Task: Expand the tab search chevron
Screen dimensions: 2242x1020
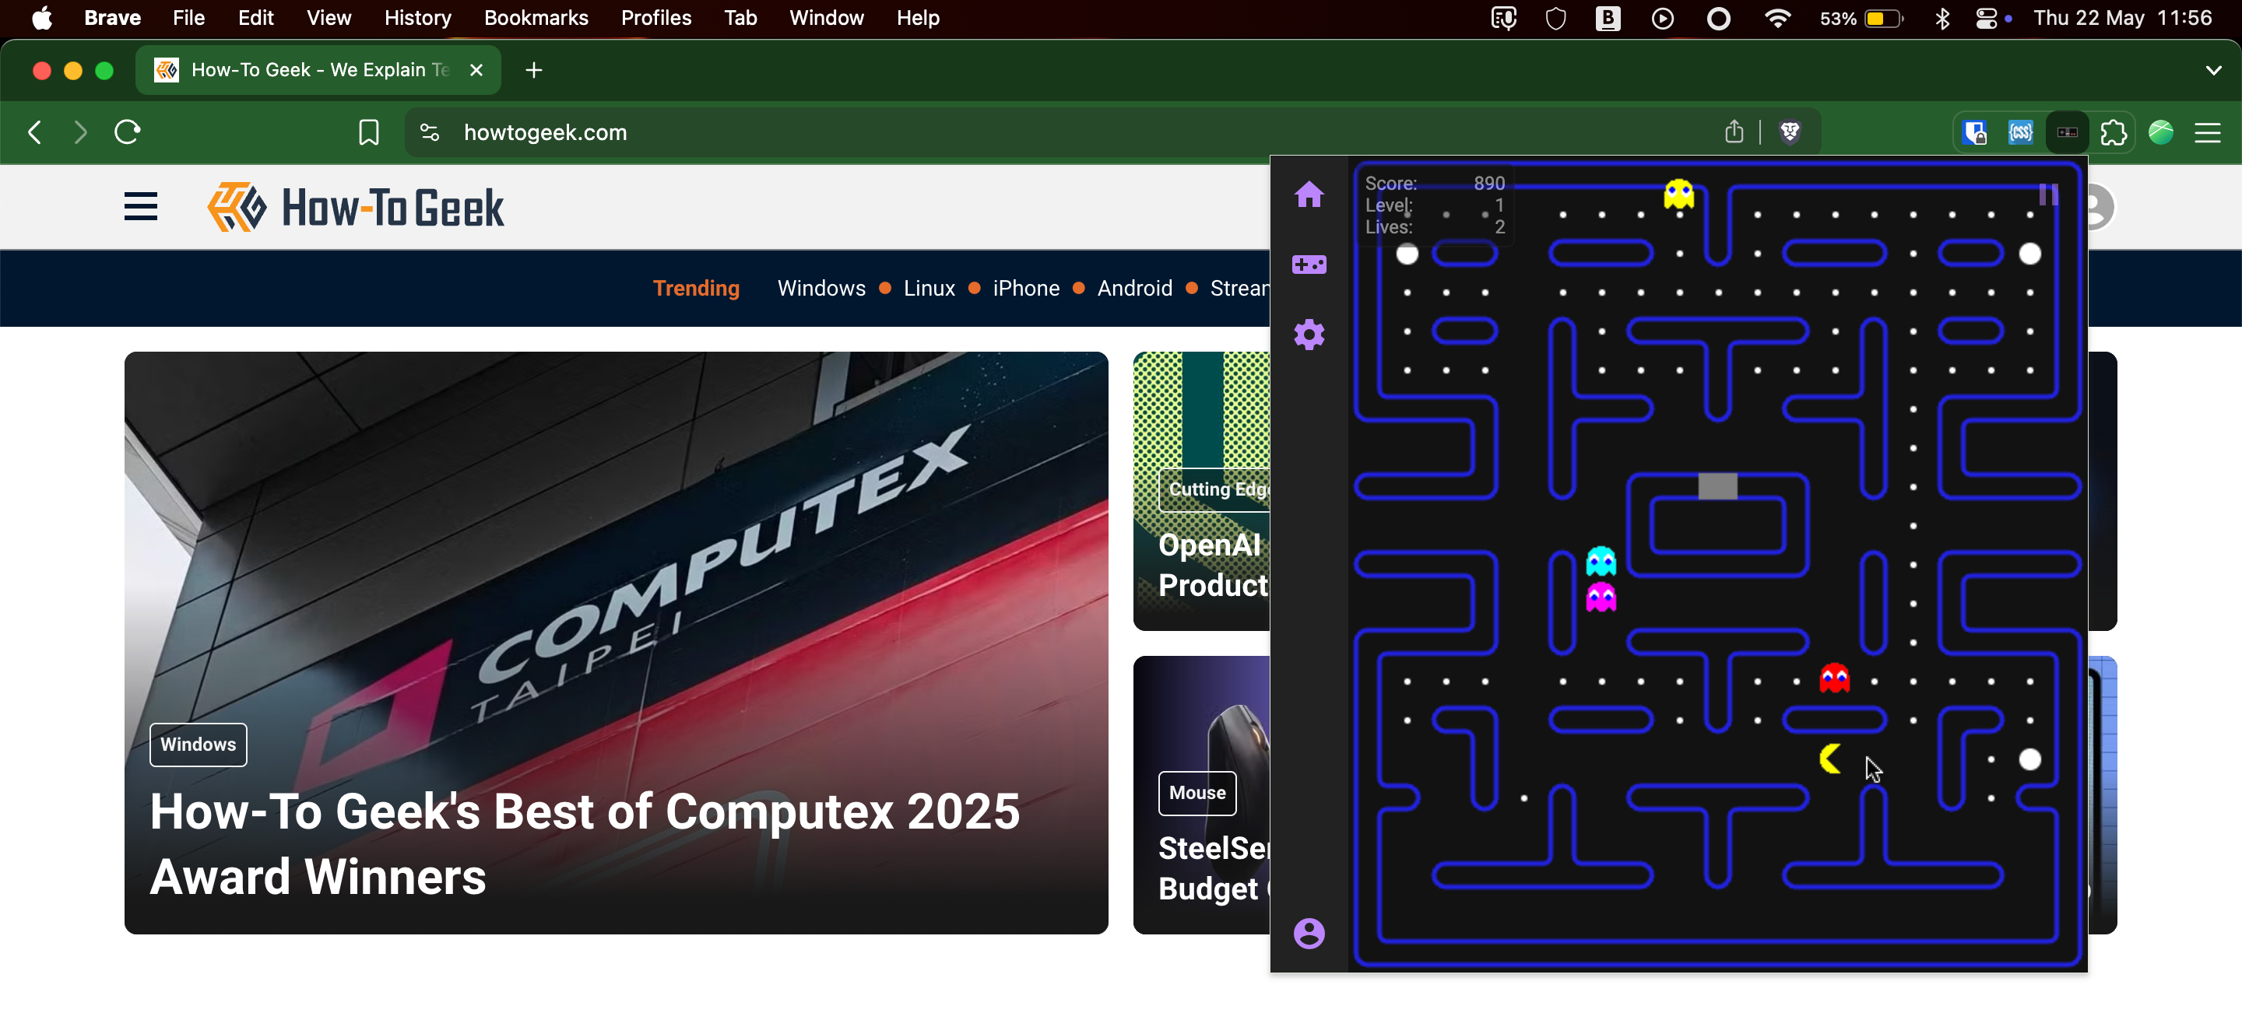Action: pos(2213,71)
